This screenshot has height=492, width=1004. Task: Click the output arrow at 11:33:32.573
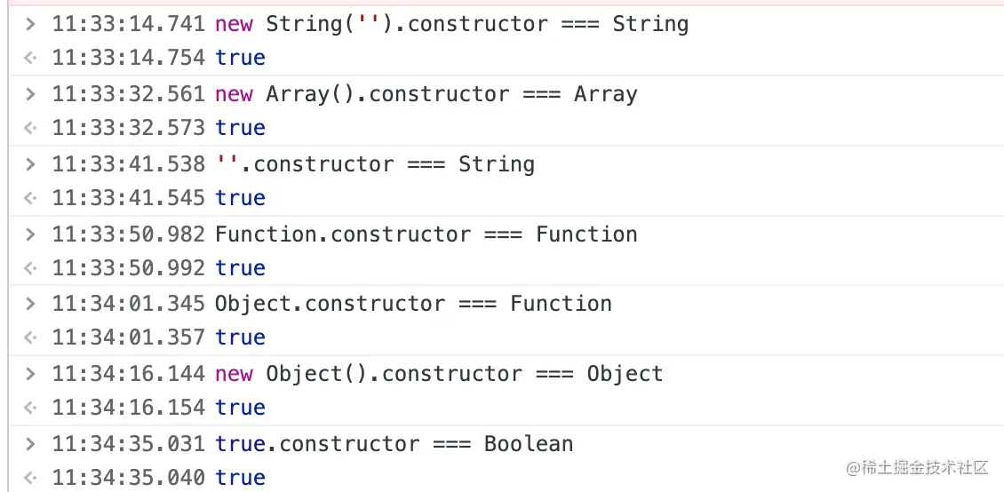(x=30, y=129)
